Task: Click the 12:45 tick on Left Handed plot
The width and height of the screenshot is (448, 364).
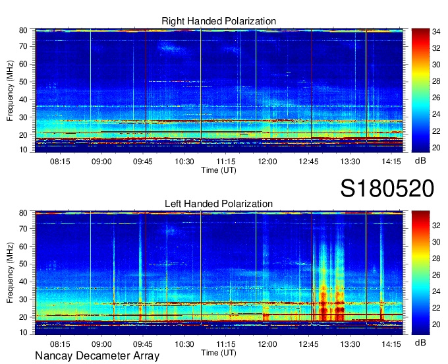Action: click(308, 344)
